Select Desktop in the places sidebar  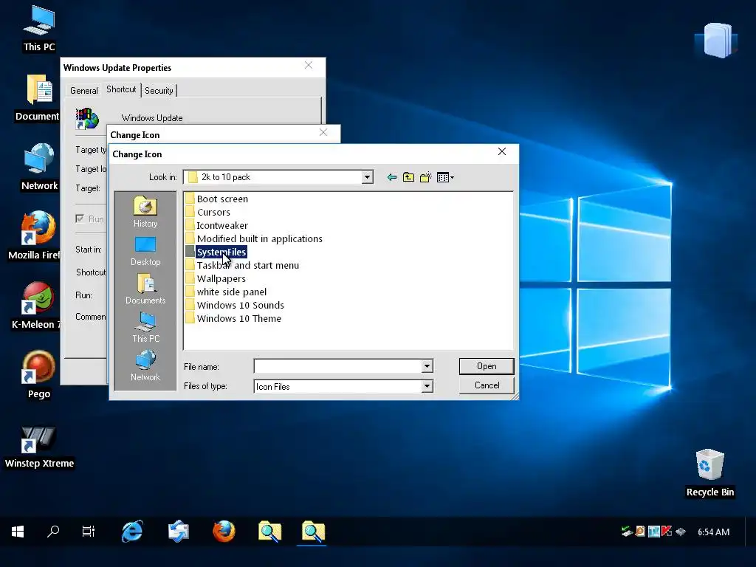[145, 251]
